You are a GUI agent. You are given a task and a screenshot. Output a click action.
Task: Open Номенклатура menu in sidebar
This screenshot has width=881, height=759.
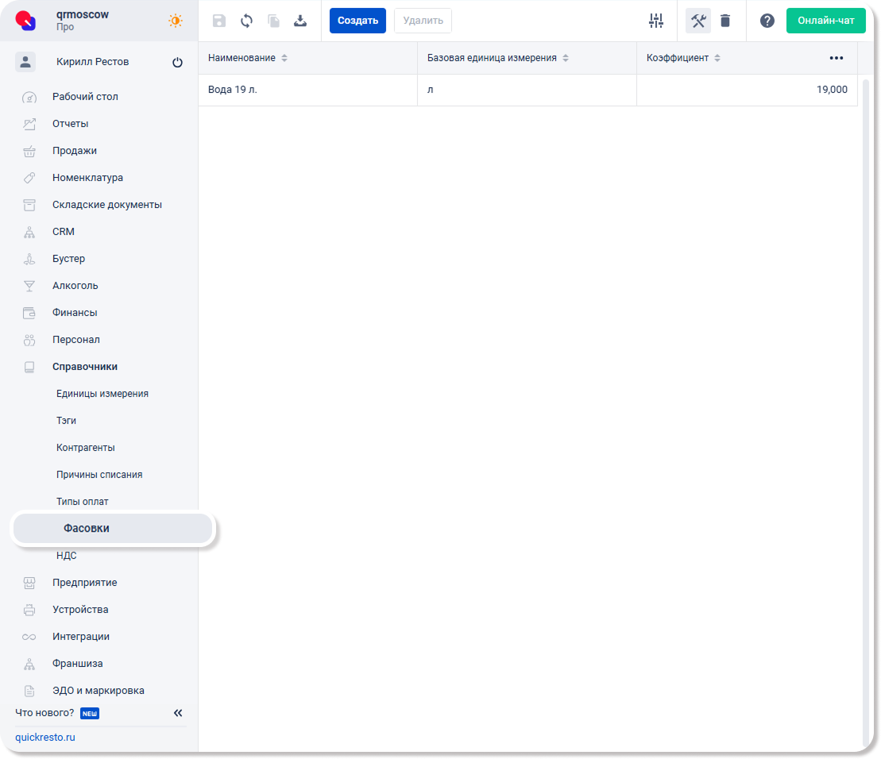click(87, 178)
